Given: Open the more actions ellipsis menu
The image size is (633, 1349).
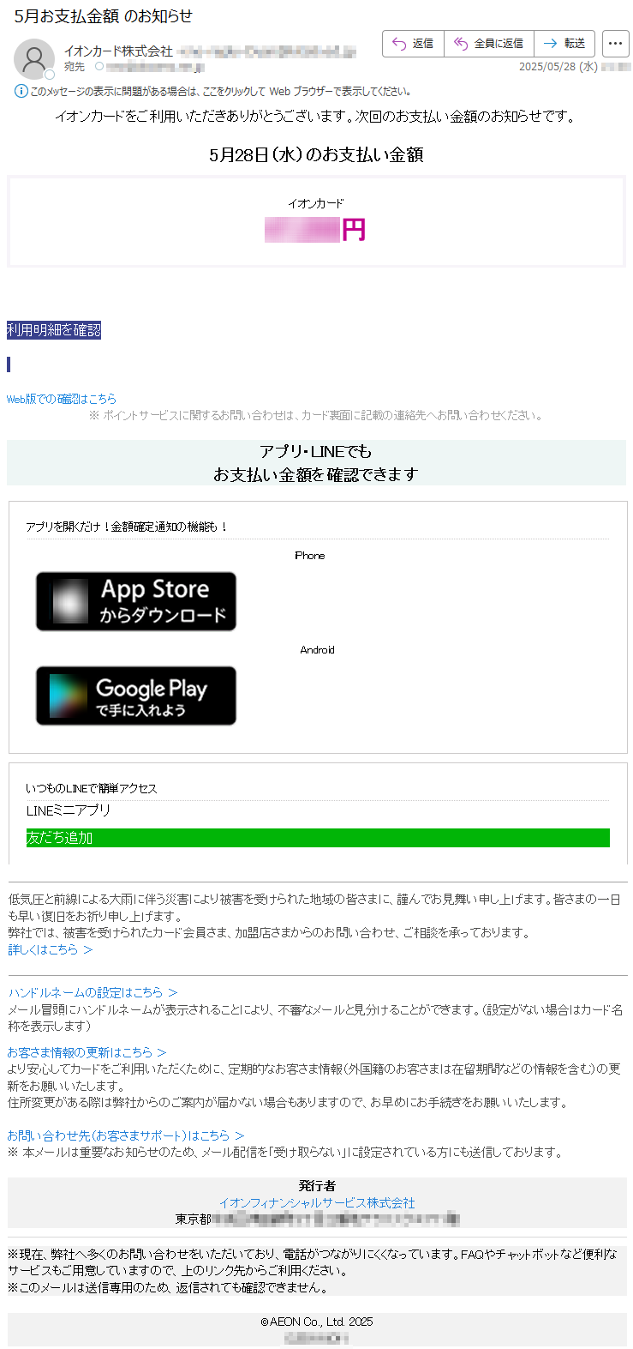Looking at the screenshot, I should coord(615,44).
